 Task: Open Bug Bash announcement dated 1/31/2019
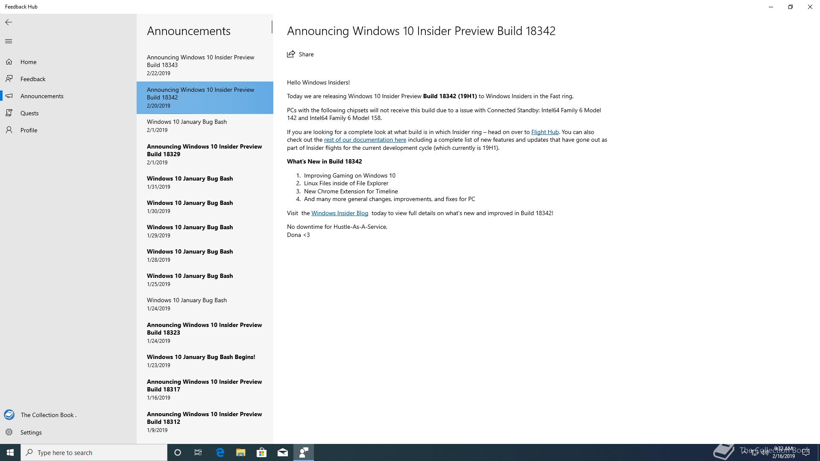click(x=205, y=182)
